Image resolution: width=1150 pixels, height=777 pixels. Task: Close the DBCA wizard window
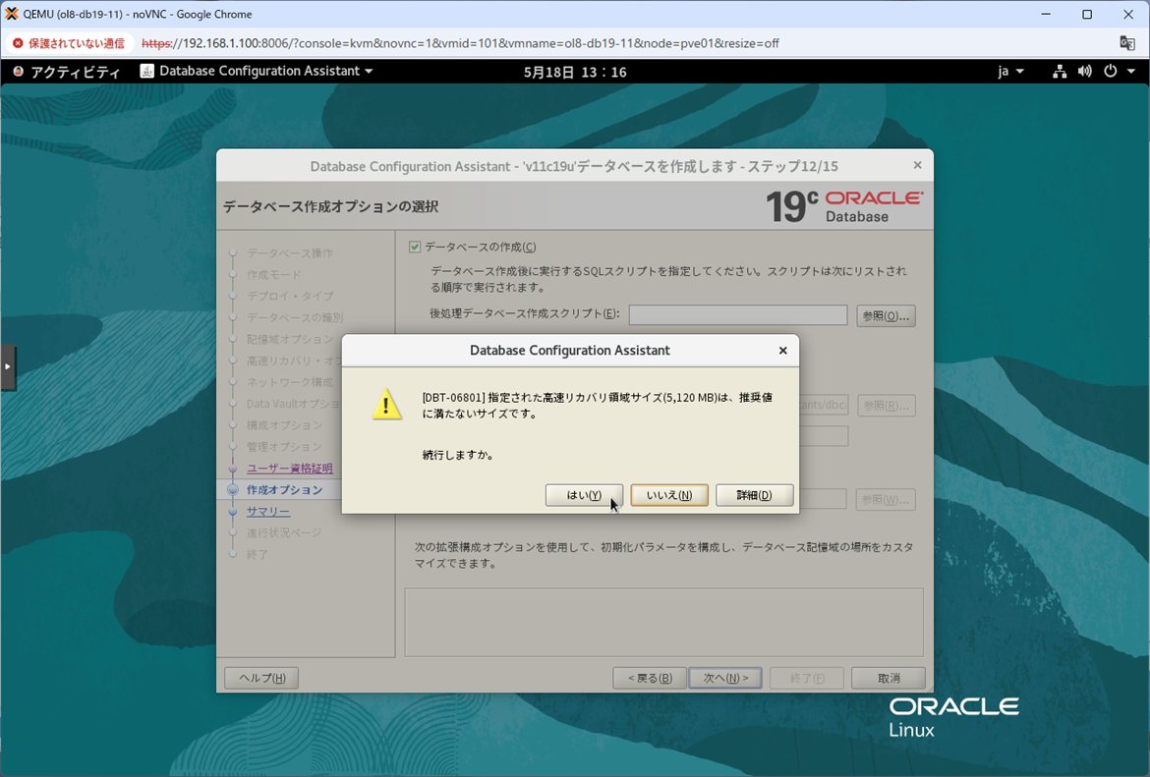pos(917,166)
